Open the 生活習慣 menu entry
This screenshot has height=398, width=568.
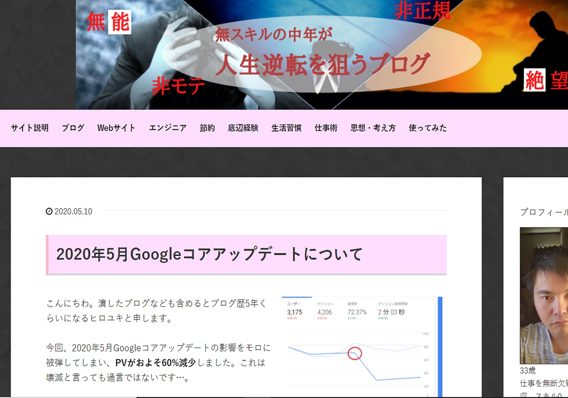pyautogui.click(x=287, y=128)
